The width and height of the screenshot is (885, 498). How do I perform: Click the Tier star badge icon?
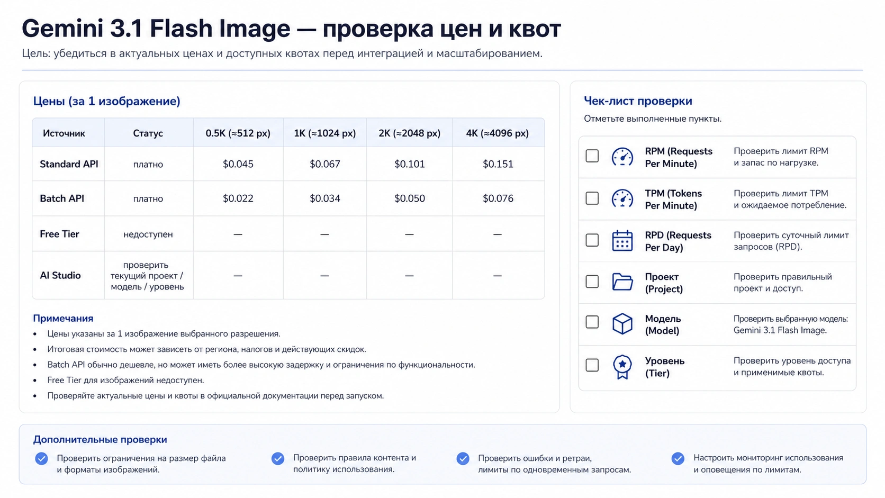point(622,366)
